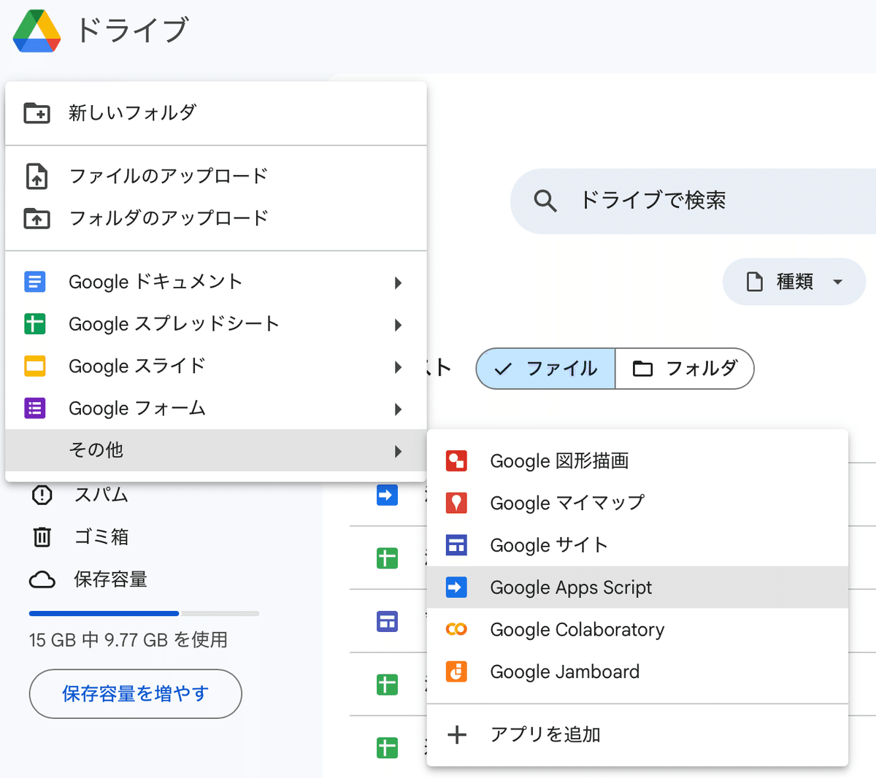Viewport: 876px width, 778px height.
Task: Click the blue Google Docs icon
Action: [x=35, y=282]
